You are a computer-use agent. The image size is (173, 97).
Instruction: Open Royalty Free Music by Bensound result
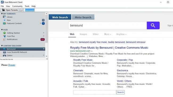pos(109,48)
